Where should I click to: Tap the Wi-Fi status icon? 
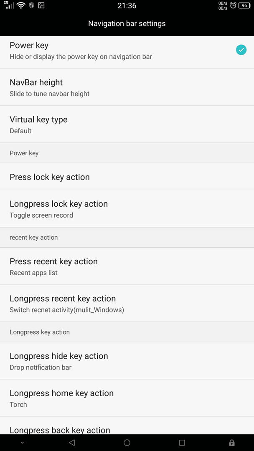click(x=21, y=5)
